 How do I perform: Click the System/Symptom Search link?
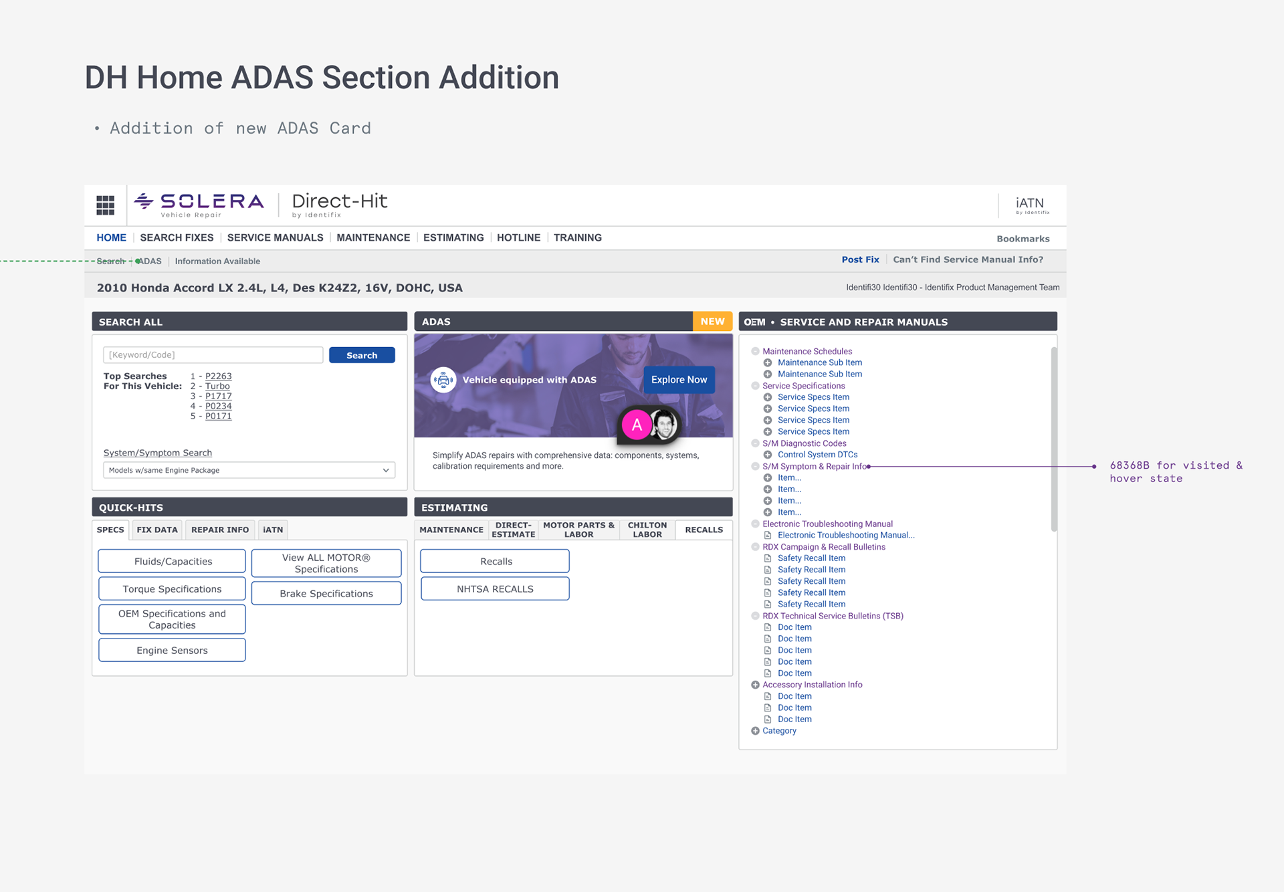157,453
